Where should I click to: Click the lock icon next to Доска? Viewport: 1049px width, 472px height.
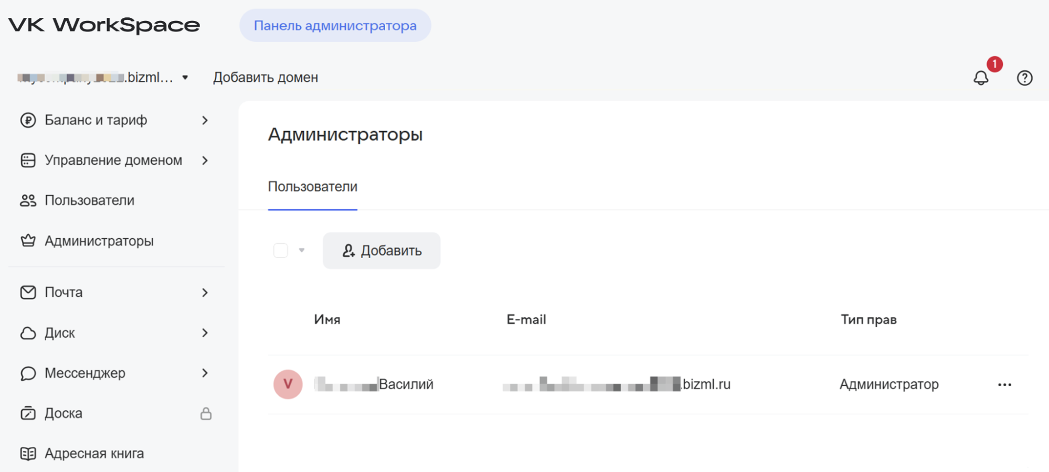click(x=206, y=414)
